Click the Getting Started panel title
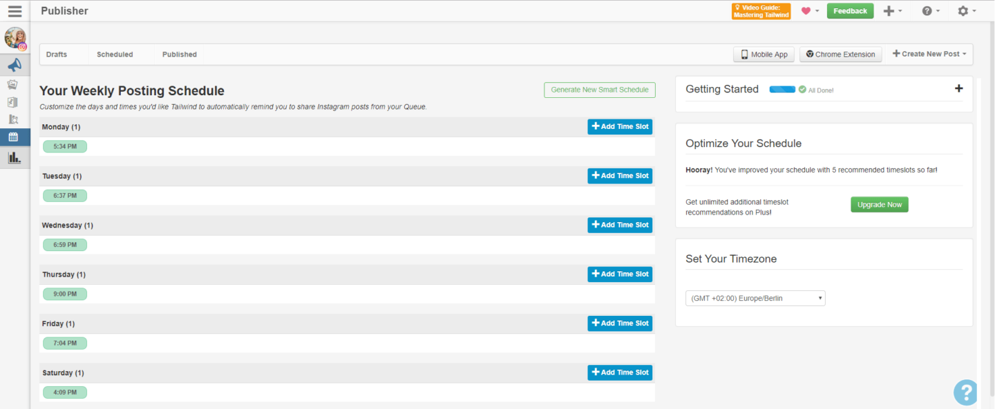 pyautogui.click(x=722, y=89)
